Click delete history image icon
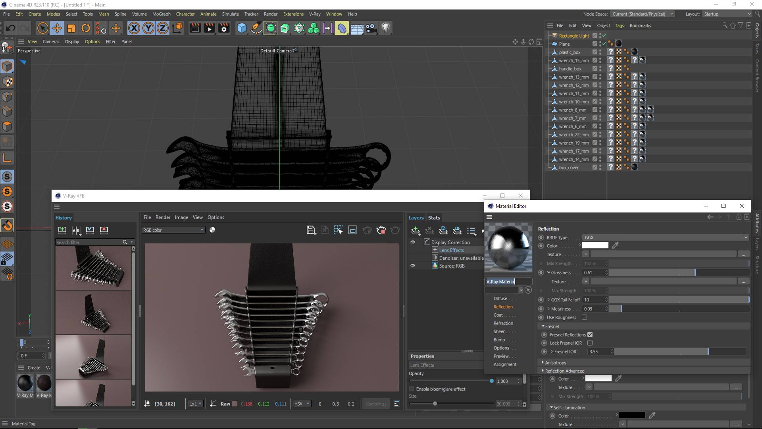 click(x=104, y=230)
